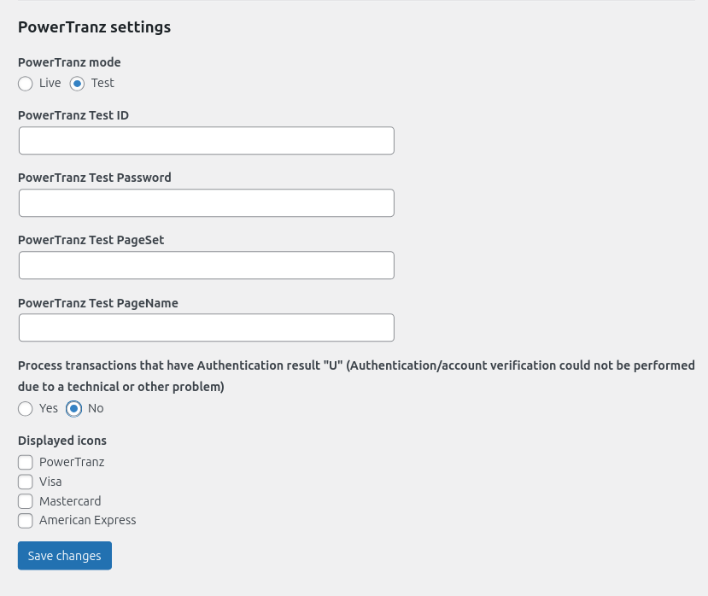Focus the PowerTranz Test Password field
Viewport: 708px width, 596px height.
[x=206, y=202]
